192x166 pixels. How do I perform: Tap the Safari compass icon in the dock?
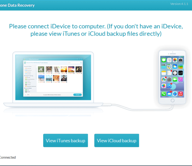[175, 94]
